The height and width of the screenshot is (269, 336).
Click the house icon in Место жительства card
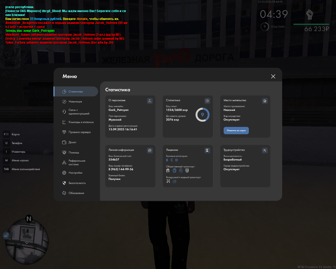coord(265,101)
